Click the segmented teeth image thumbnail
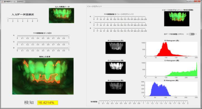The height and width of the screenshot is (109, 202). pos(177,19)
